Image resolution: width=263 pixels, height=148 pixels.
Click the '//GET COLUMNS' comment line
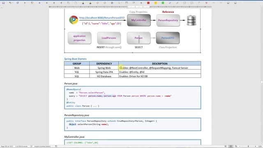82,143
